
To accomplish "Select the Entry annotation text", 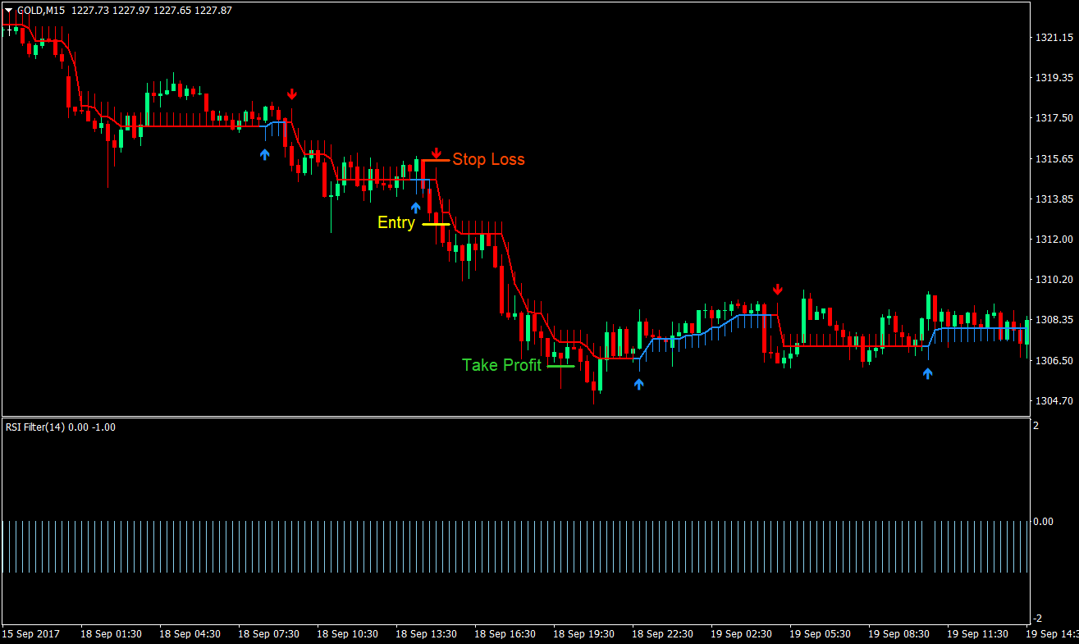I will pos(395,222).
